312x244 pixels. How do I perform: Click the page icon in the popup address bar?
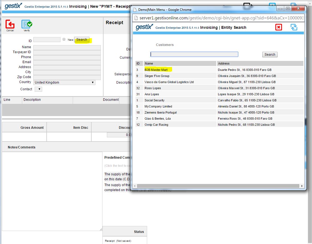[x=136, y=18]
